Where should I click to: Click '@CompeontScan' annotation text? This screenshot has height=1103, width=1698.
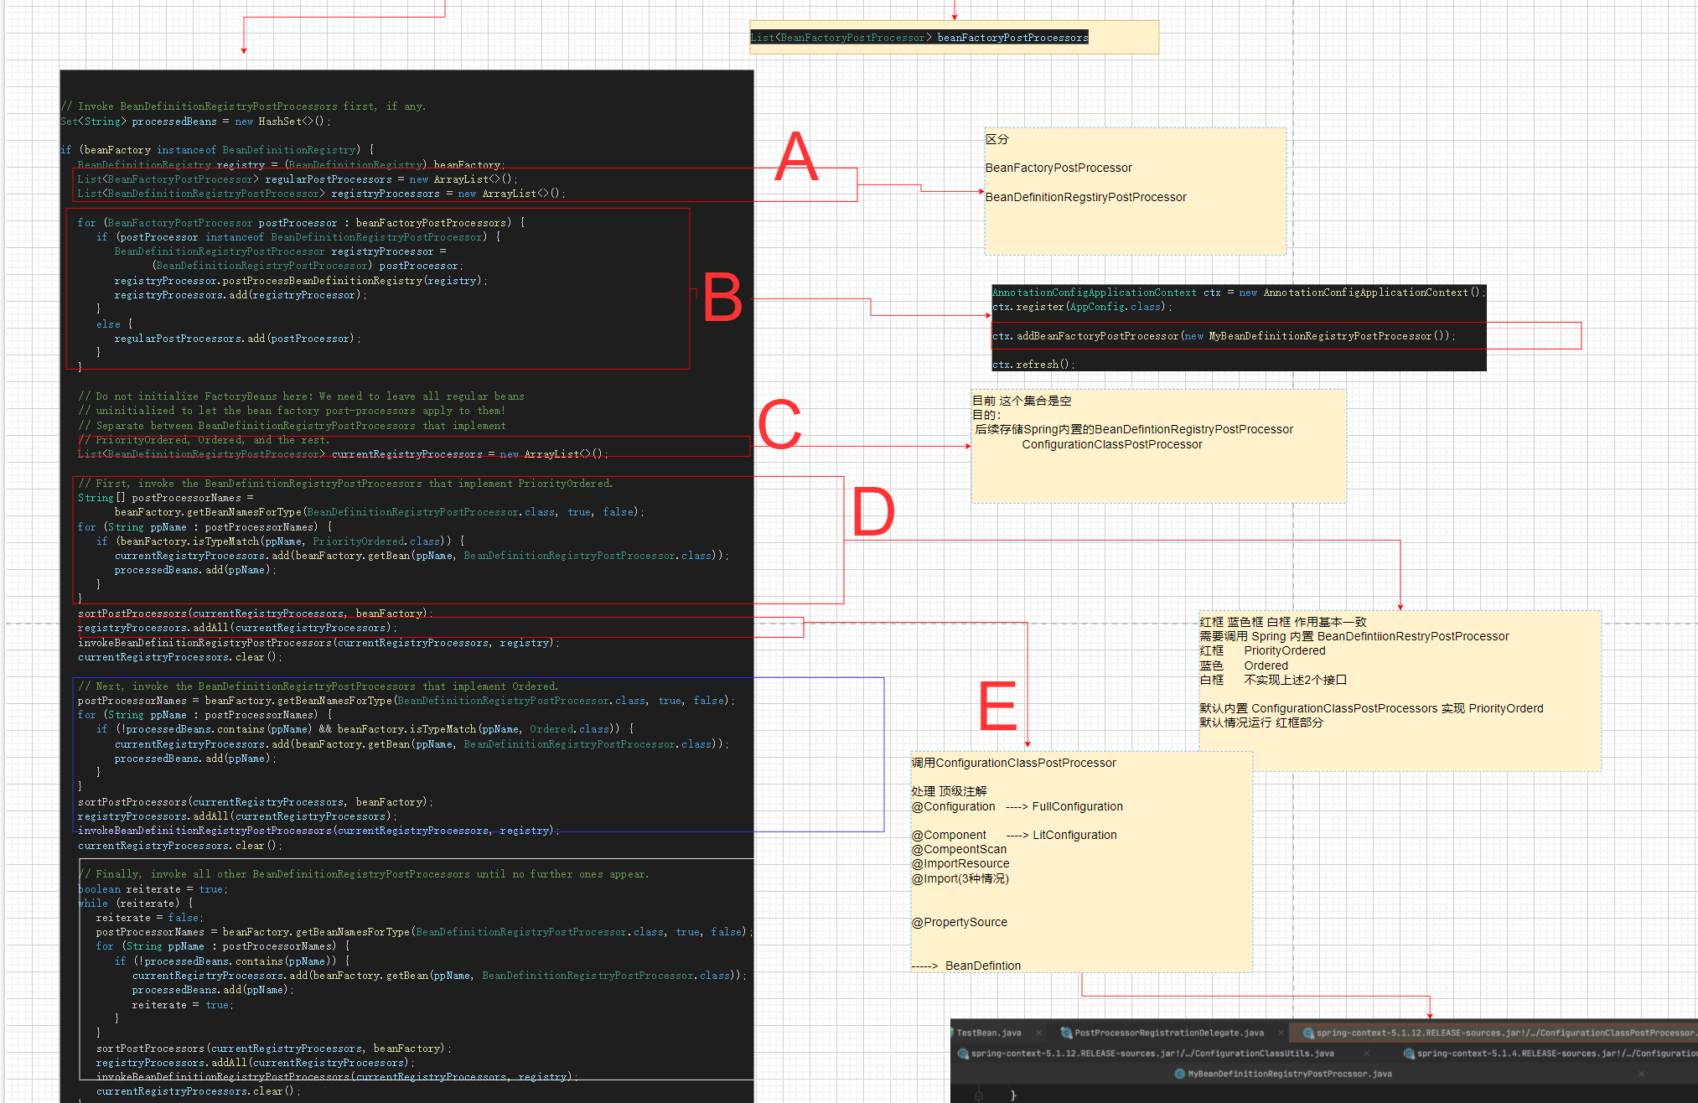(959, 849)
